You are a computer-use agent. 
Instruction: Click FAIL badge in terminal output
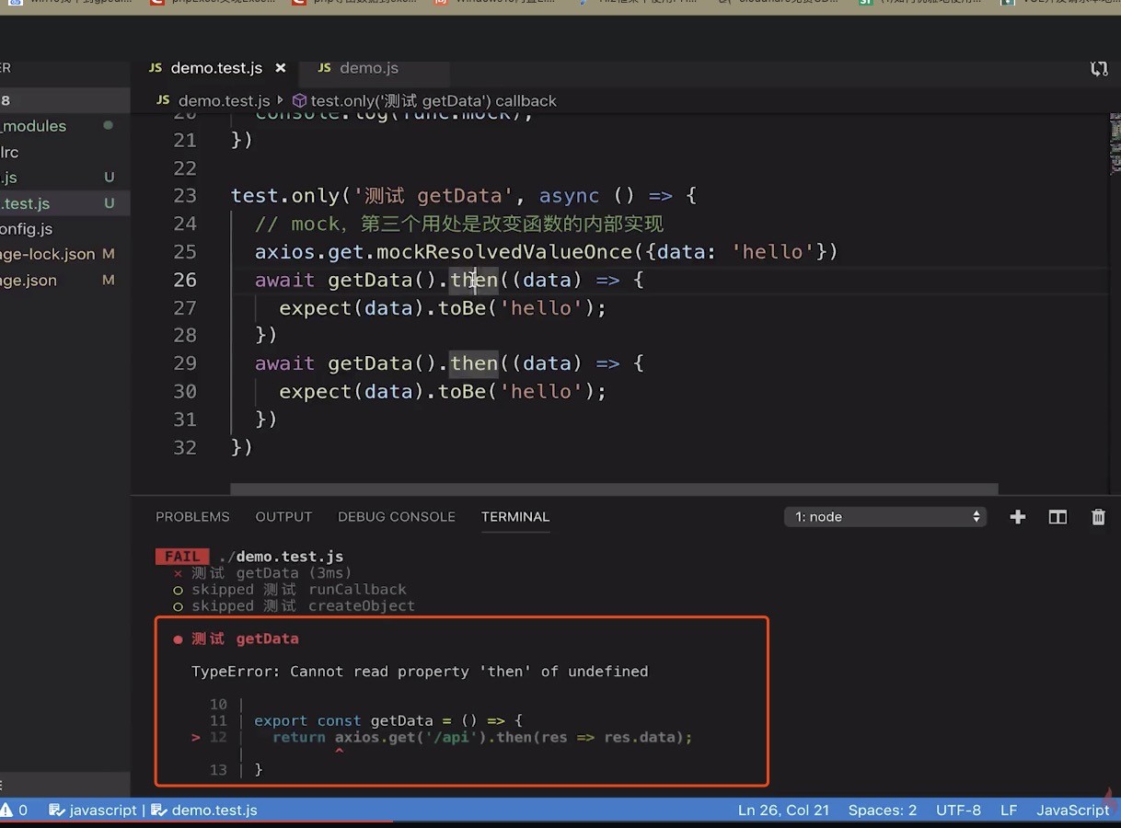point(182,557)
